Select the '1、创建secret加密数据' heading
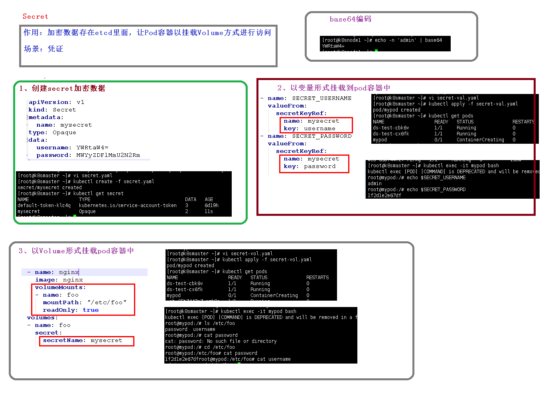The image size is (552, 399). [x=62, y=88]
